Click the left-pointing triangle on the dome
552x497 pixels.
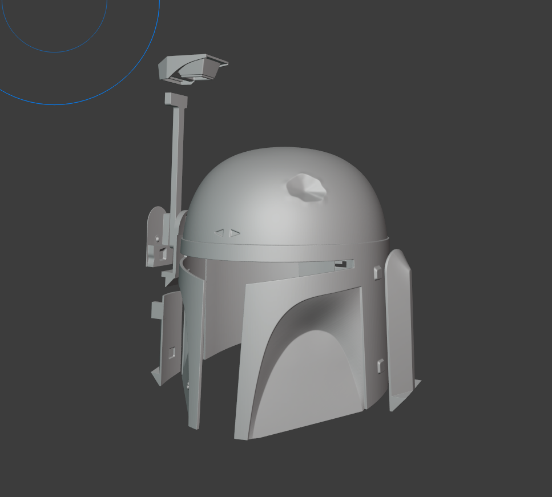(x=219, y=232)
